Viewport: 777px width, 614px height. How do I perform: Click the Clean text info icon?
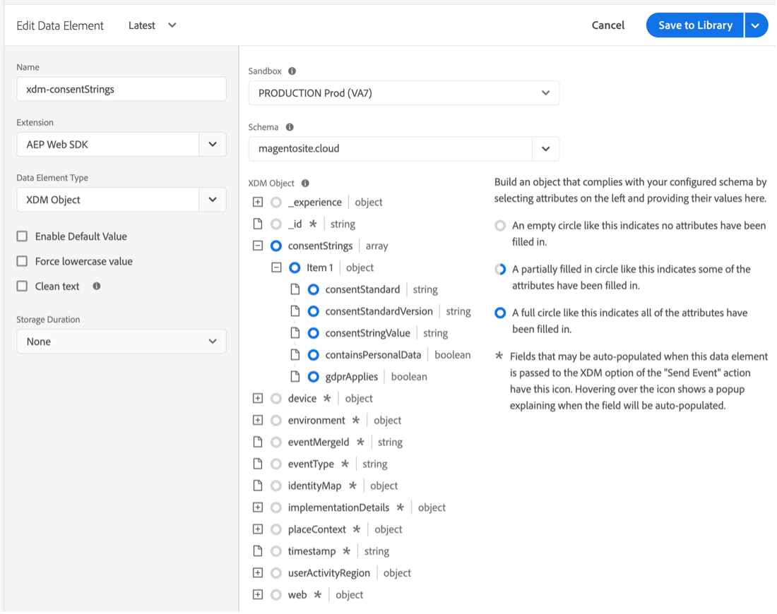click(97, 287)
